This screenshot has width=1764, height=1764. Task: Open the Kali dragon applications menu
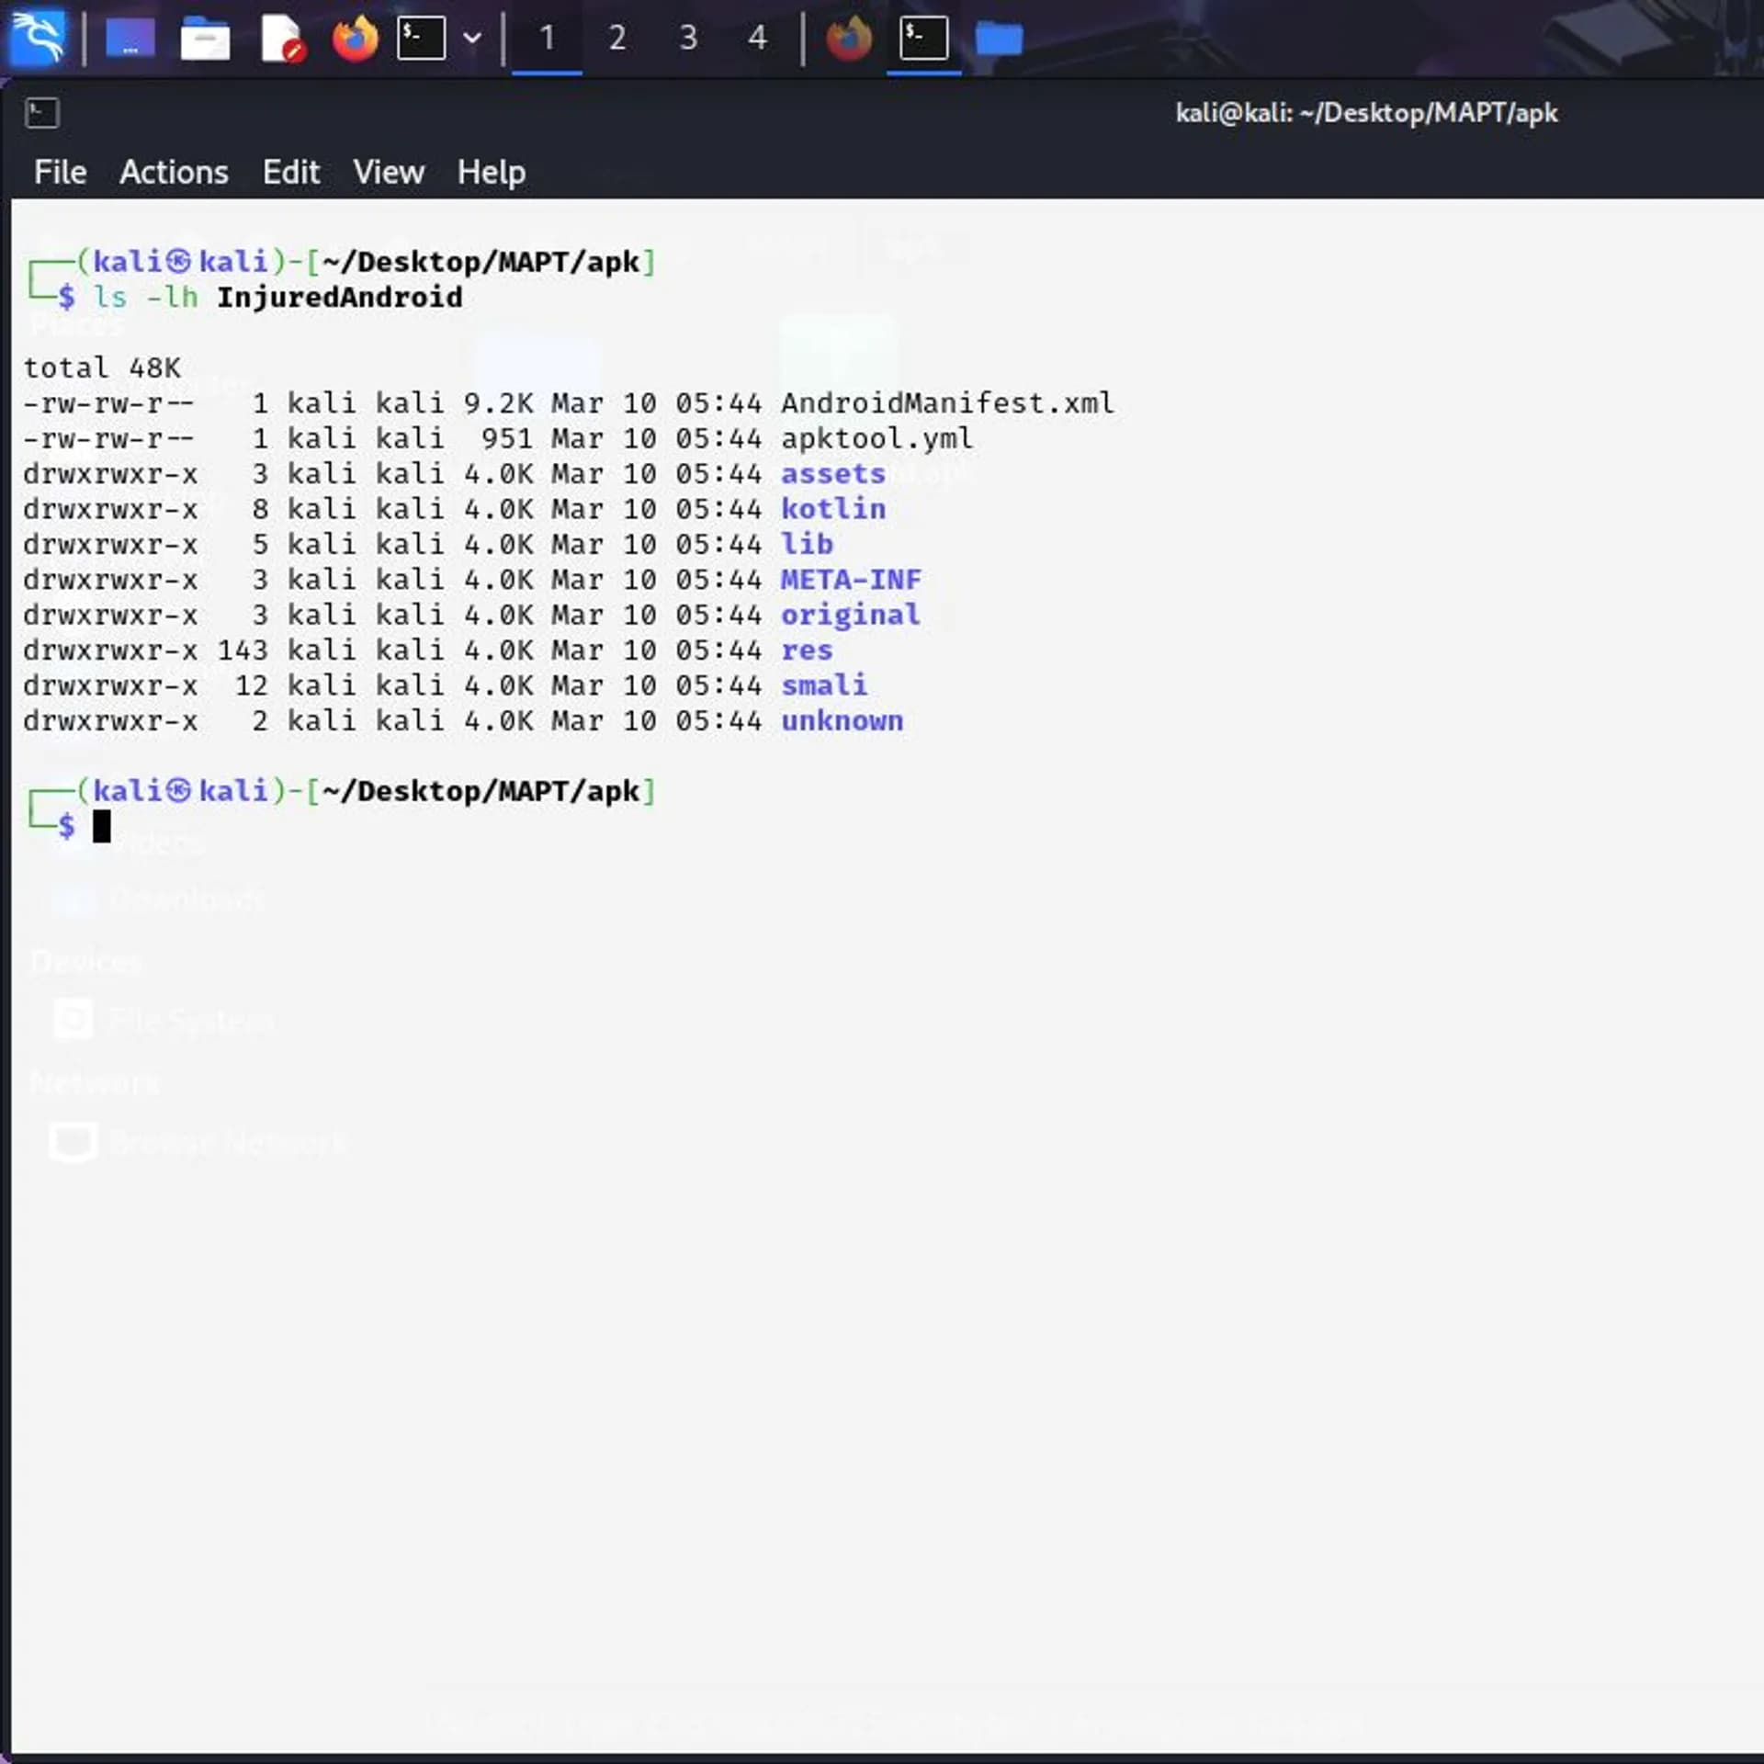[x=38, y=38]
